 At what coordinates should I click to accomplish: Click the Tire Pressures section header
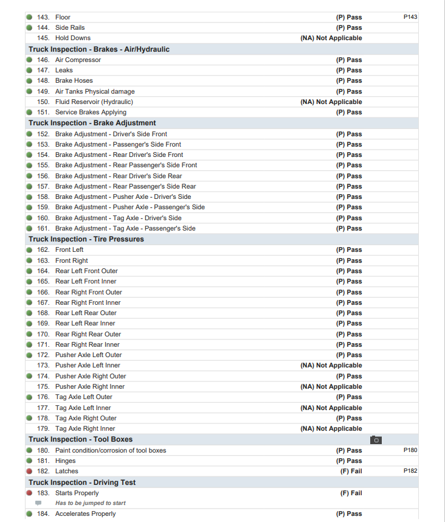point(86,239)
